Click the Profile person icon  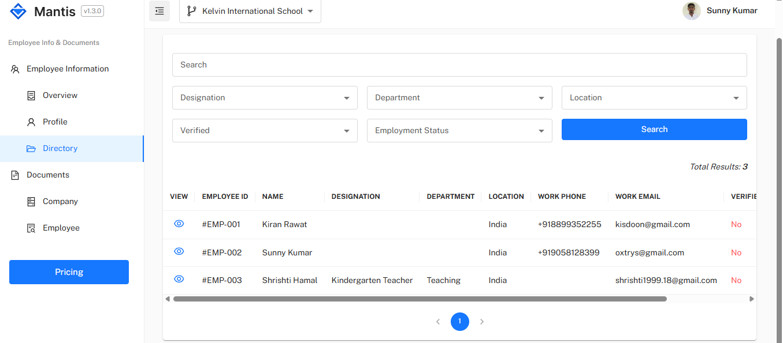31,122
